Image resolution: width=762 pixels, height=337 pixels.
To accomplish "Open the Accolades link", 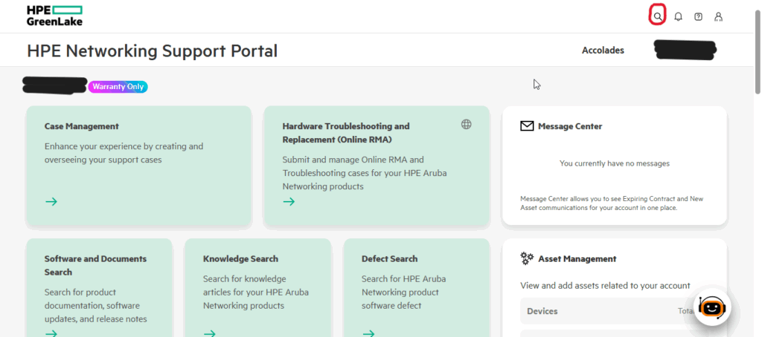I will [603, 50].
